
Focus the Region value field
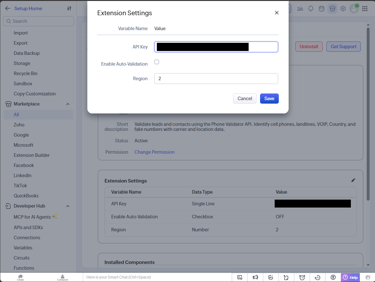point(216,79)
